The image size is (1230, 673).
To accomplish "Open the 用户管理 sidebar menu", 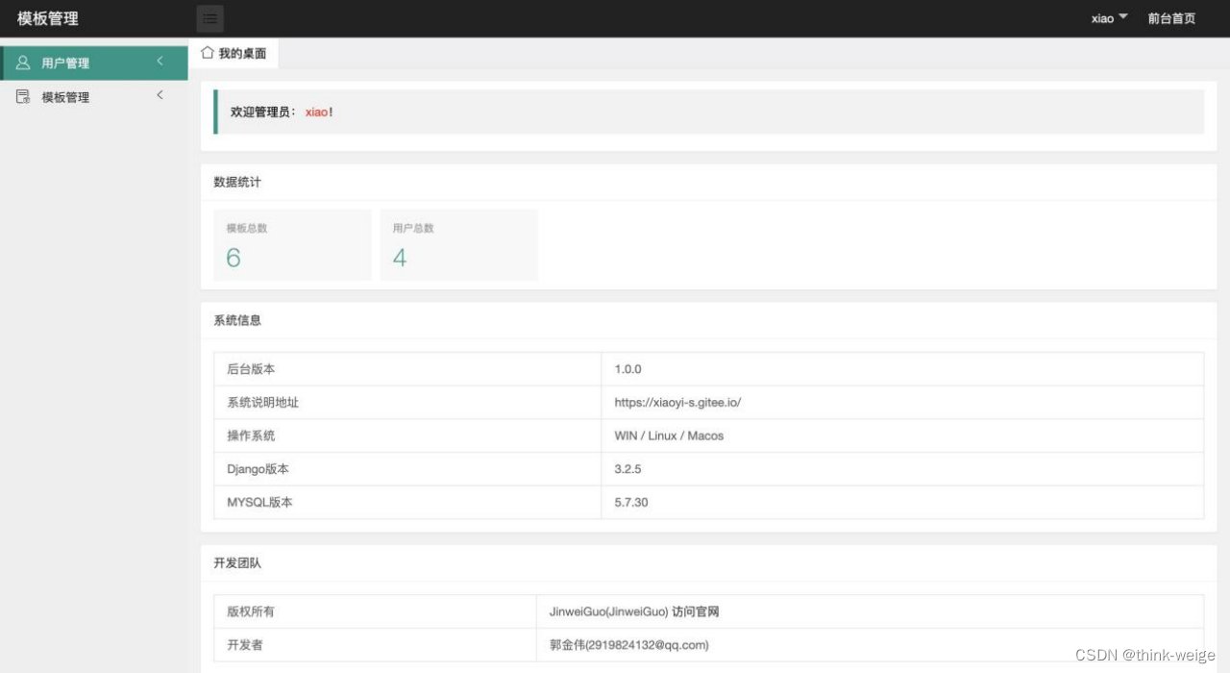I will tap(94, 62).
